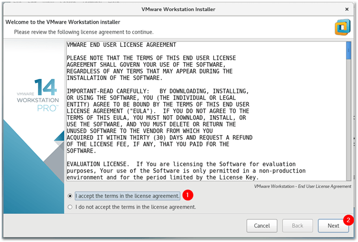Click the 'VMWARE END USER LICENSE AGREEMENT' heading
The width and height of the screenshot is (358, 242).
(122, 45)
